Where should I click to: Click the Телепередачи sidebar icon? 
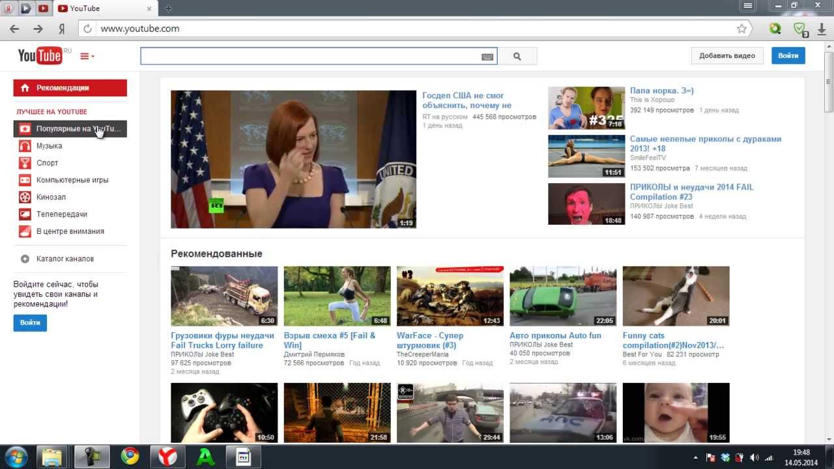[x=25, y=214]
